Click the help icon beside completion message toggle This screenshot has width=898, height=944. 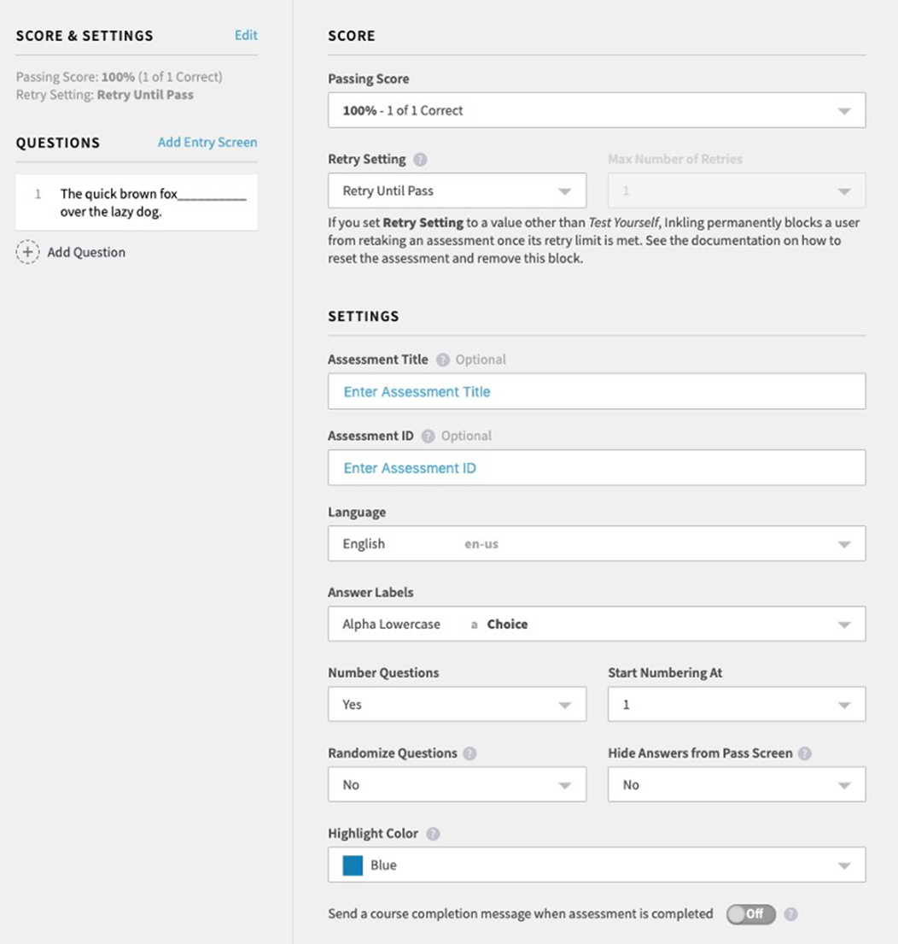coord(790,914)
